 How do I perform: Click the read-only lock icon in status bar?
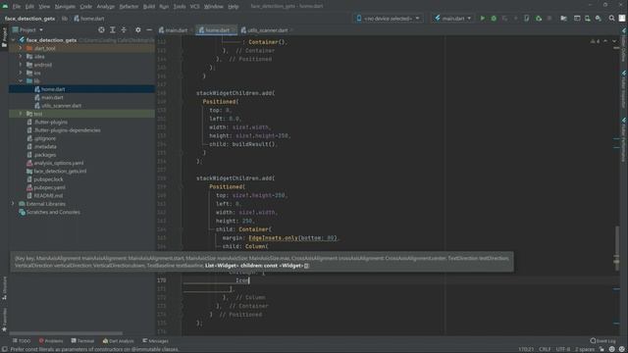602,349
